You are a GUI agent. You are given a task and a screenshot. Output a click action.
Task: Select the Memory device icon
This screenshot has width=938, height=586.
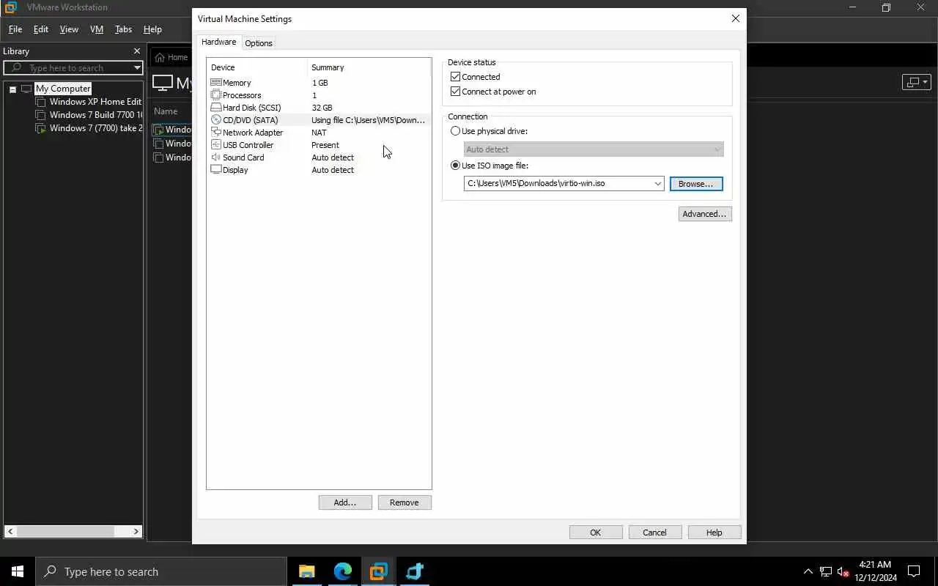click(216, 83)
